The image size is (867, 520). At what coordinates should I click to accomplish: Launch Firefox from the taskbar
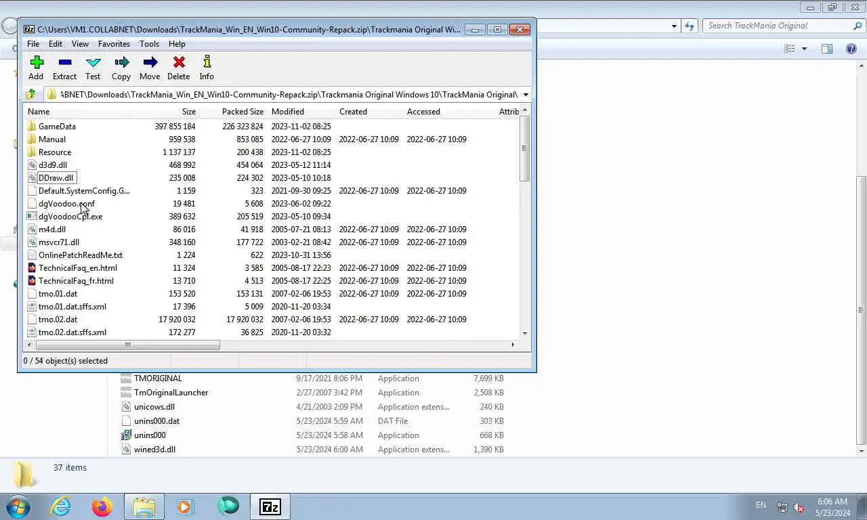pyautogui.click(x=102, y=506)
